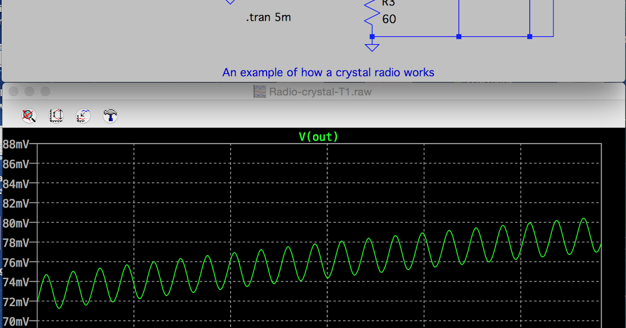626x328 pixels.
Task: Click the green zoom traffic light button
Action: [45, 91]
